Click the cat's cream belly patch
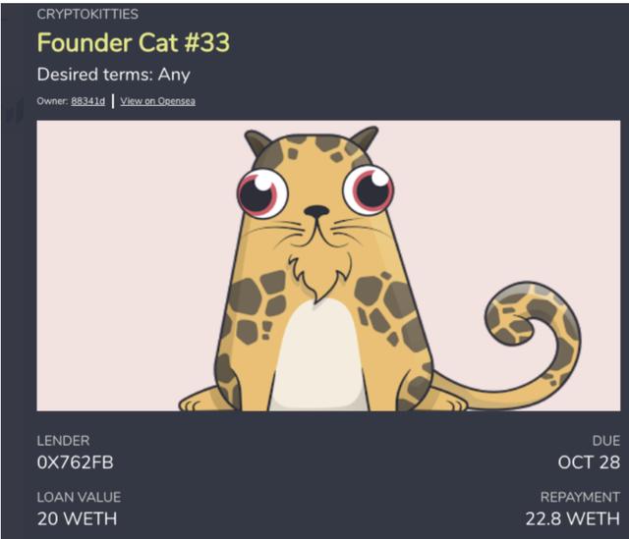 pyautogui.click(x=318, y=354)
